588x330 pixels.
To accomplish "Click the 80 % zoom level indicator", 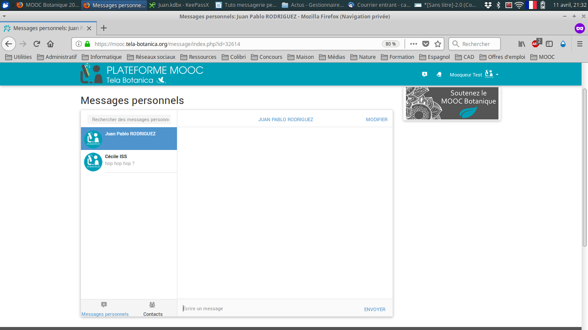I will (390, 44).
